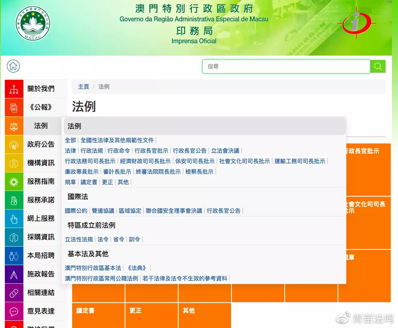Click the green search magnifier button
The width and height of the screenshot is (398, 328).
378,66
